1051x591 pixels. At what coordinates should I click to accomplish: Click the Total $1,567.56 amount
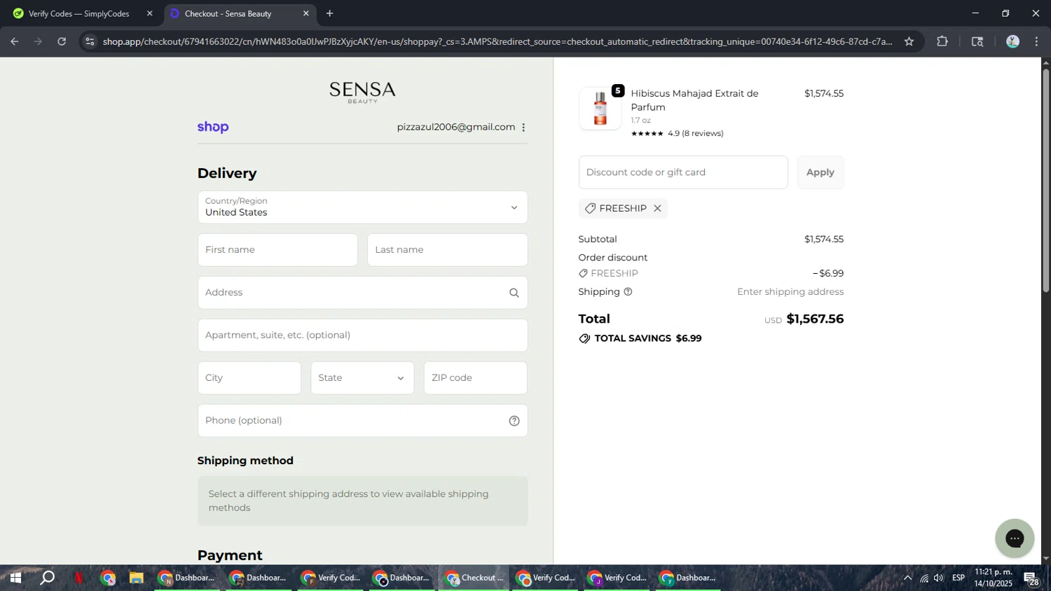tap(815, 319)
